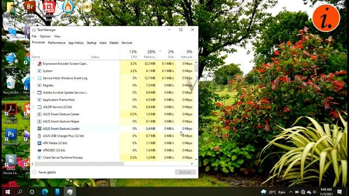Switch to the Services tab
Screen dimensions: 349x196
[x=127, y=42]
